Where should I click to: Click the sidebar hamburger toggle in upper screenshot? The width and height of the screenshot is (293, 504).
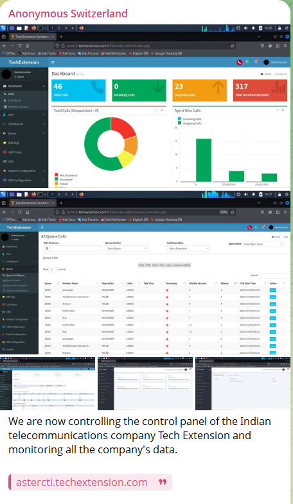(53, 62)
